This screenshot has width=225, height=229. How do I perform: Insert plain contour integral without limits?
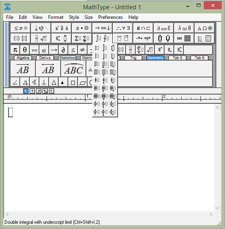pyautogui.click(x=97, y=80)
